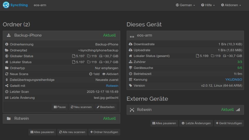Open the German language dropdown

click(185, 5)
